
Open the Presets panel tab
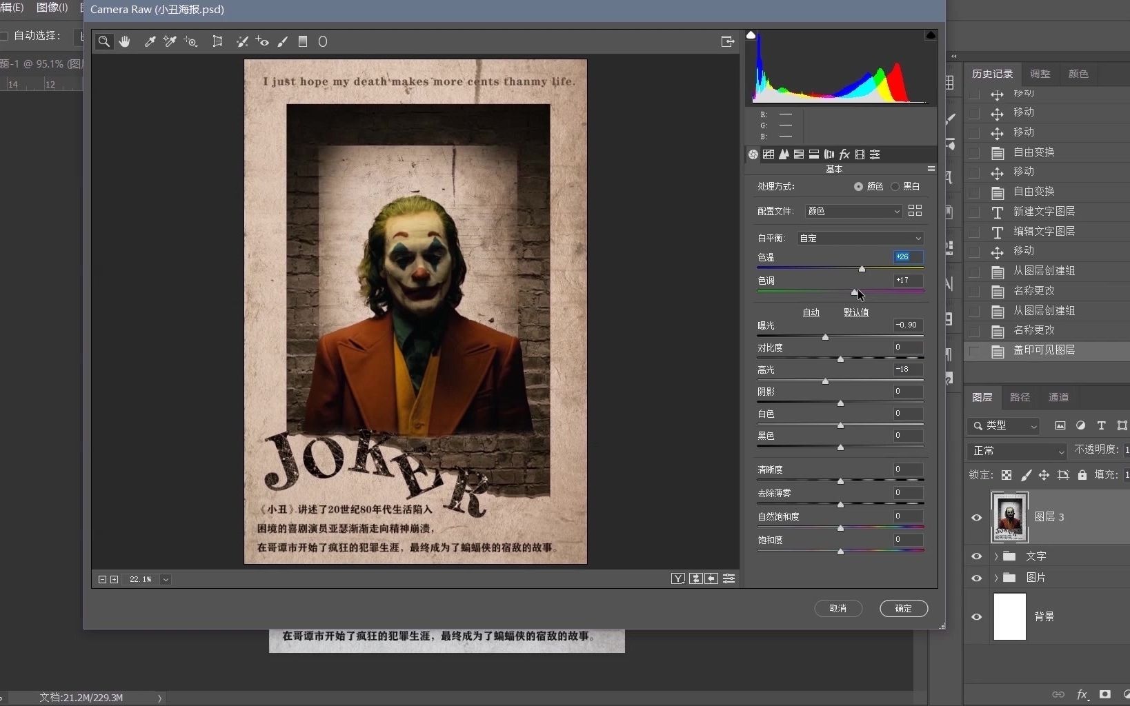coord(875,154)
